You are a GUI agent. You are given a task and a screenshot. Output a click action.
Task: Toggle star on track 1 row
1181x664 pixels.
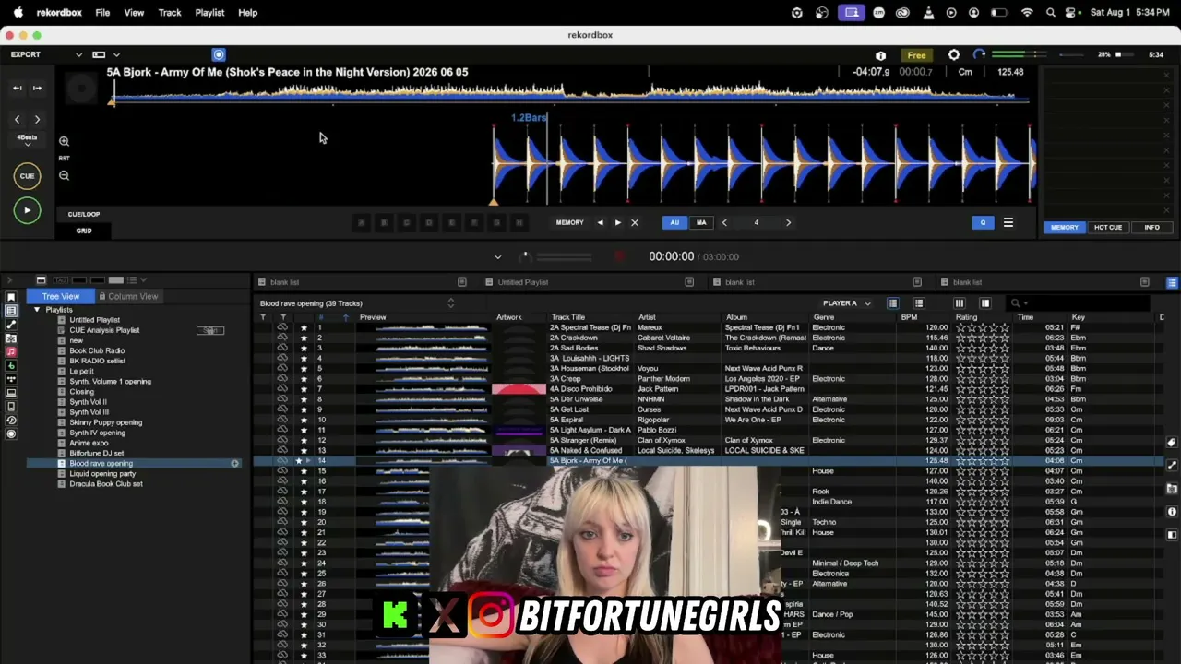pyautogui.click(x=304, y=327)
